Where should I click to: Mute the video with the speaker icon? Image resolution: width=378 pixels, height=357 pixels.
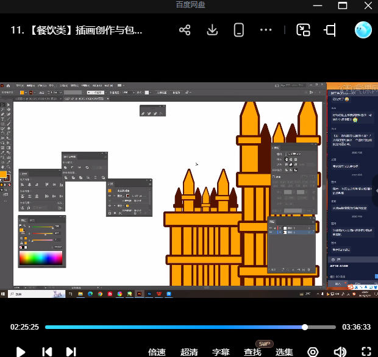click(x=340, y=352)
